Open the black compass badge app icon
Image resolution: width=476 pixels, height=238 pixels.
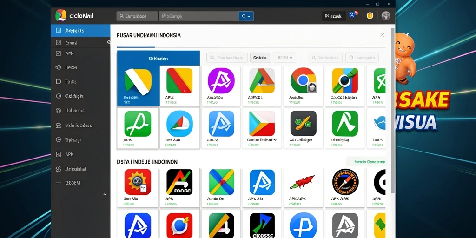coord(345,182)
